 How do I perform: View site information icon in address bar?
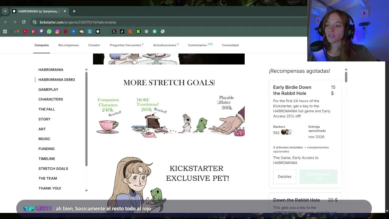(35, 22)
